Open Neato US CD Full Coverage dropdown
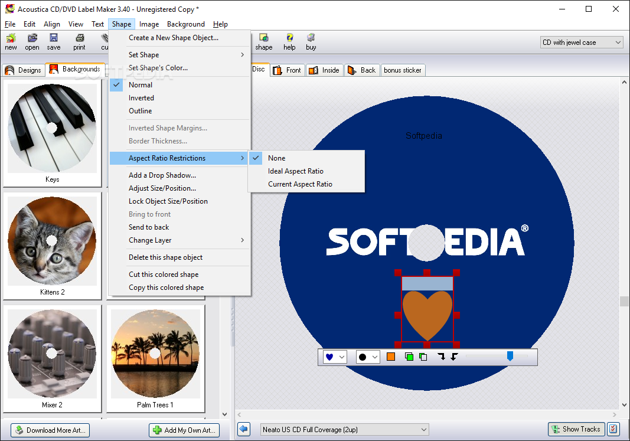The width and height of the screenshot is (630, 441). click(x=344, y=429)
